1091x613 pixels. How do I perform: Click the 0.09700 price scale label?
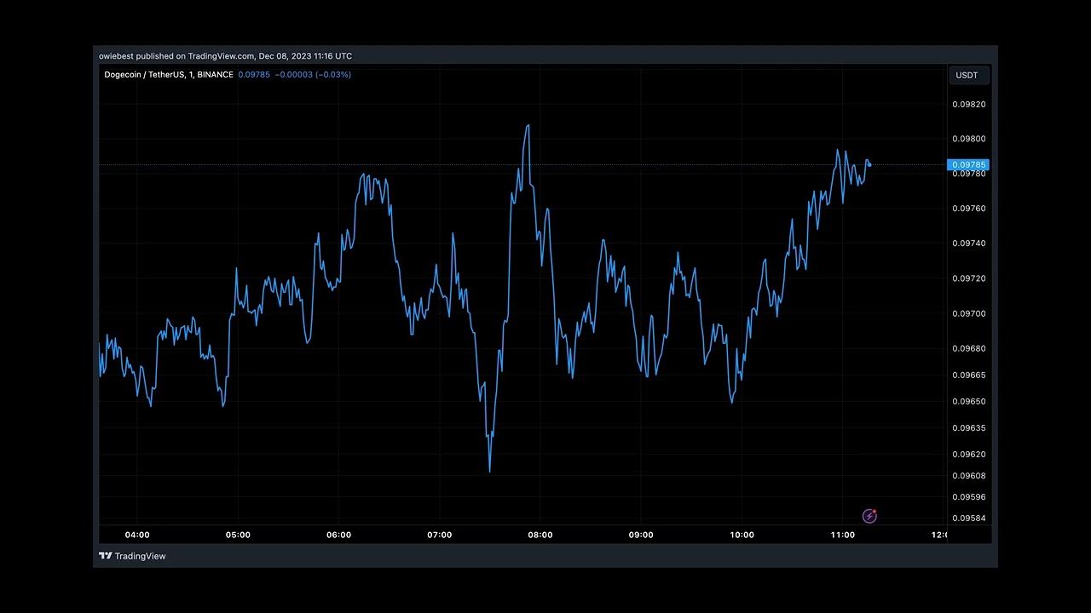[x=968, y=314]
